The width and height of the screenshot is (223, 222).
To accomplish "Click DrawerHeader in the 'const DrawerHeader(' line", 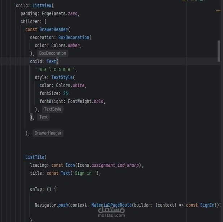I will pyautogui.click(x=54, y=30).
